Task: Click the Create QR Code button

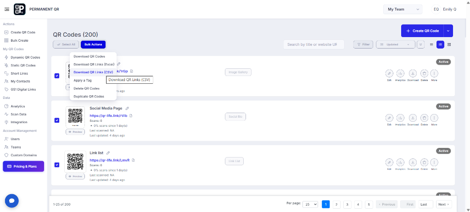Action: [422, 31]
